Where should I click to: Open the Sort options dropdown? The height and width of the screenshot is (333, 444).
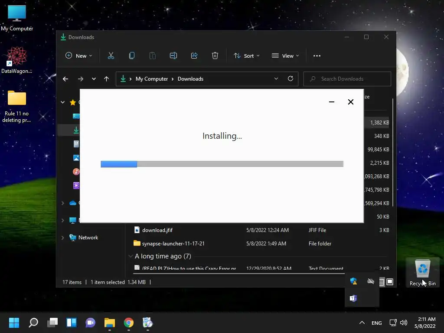coord(246,56)
